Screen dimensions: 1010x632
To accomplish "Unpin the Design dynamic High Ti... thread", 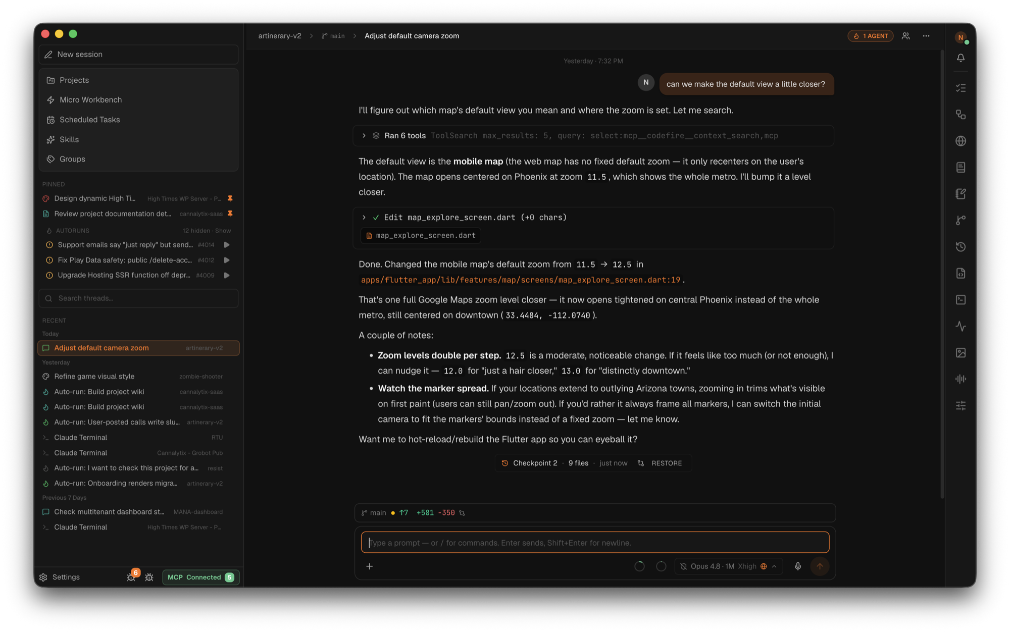I will [230, 198].
